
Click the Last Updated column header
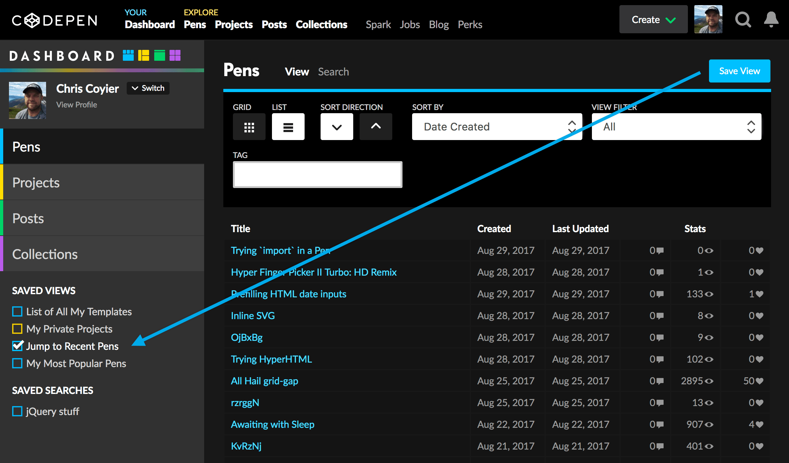[x=580, y=229]
